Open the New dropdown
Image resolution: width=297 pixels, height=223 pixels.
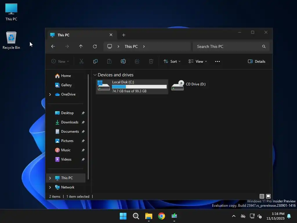pos(60,62)
